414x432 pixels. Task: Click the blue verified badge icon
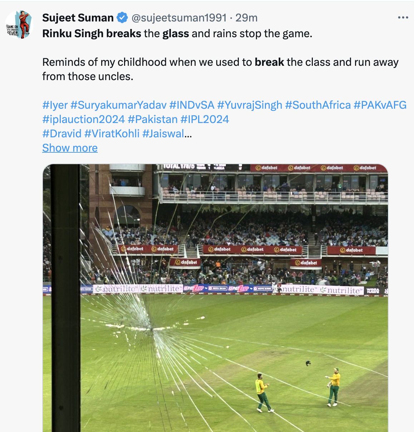tap(122, 18)
